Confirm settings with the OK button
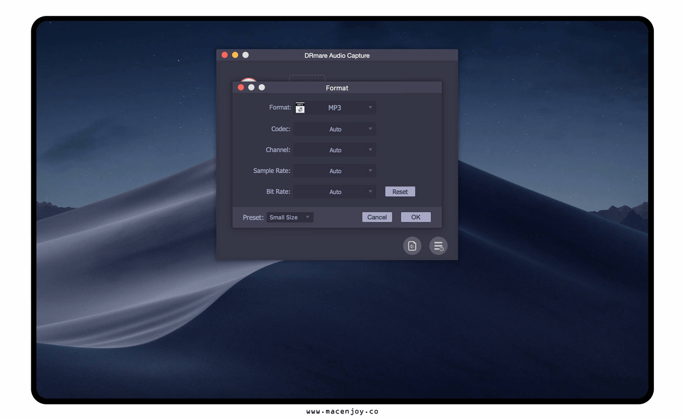 click(x=416, y=217)
